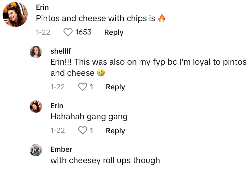Reply to shelllf's comment
252x169 pixels.
pos(115,87)
